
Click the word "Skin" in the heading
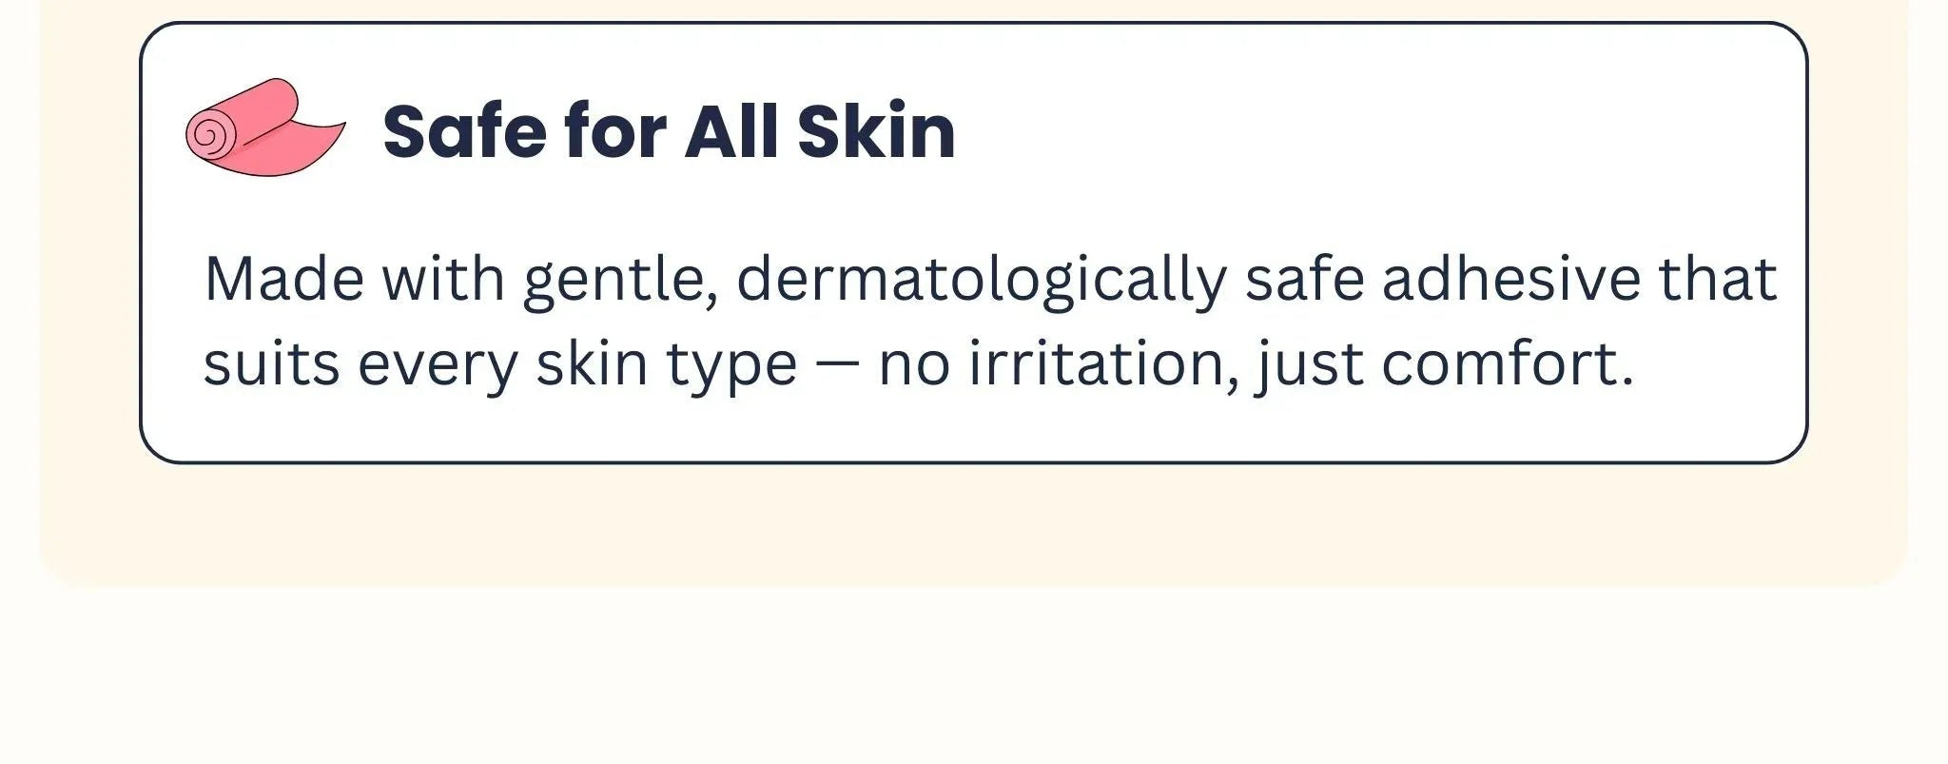pyautogui.click(x=876, y=130)
